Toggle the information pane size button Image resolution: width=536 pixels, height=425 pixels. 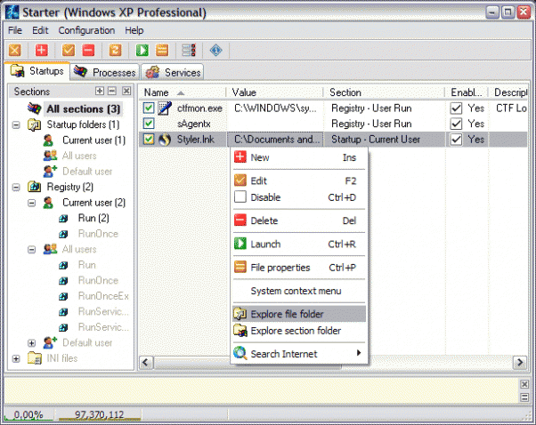tap(524, 397)
